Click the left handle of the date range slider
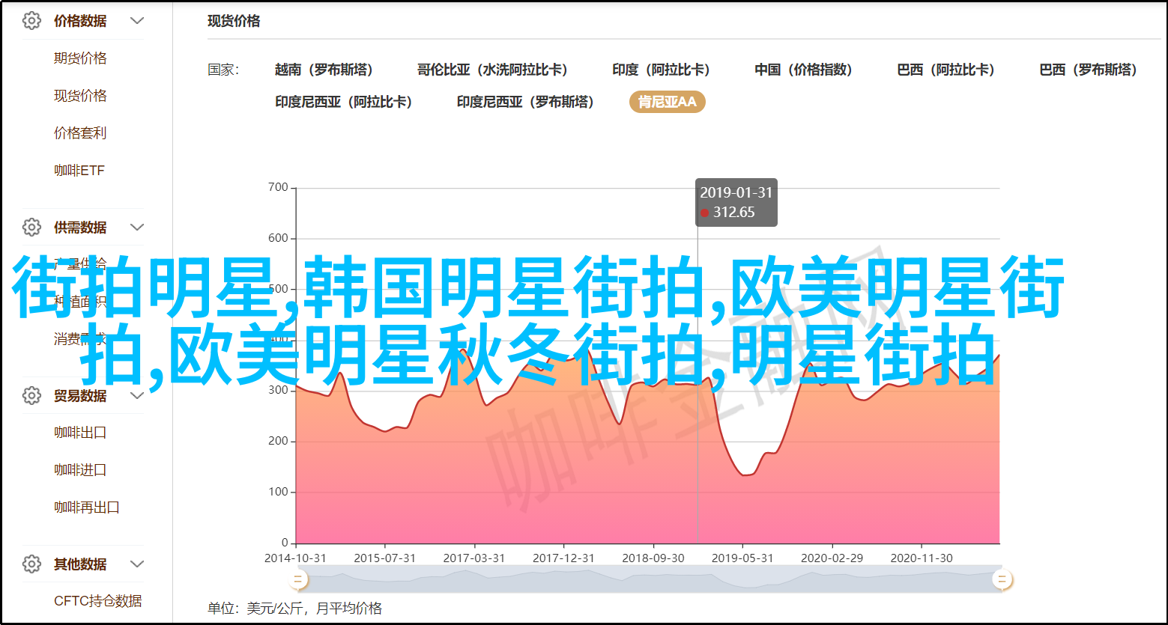The image size is (1168, 625). 299,579
